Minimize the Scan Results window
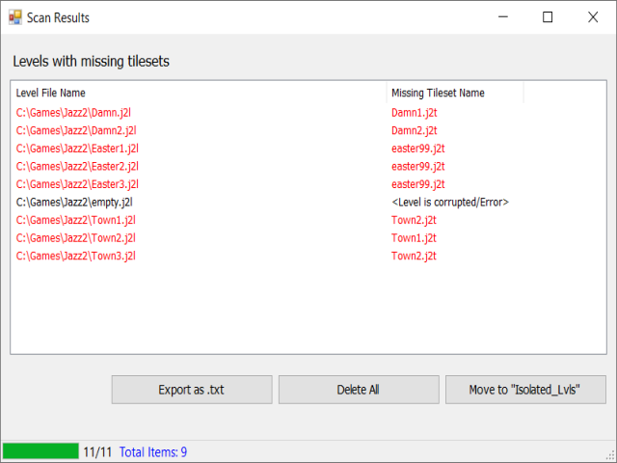This screenshot has height=463, width=617. coord(503,17)
